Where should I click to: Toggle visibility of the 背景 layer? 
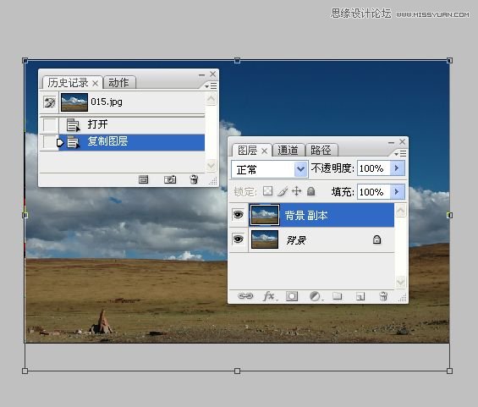(238, 239)
